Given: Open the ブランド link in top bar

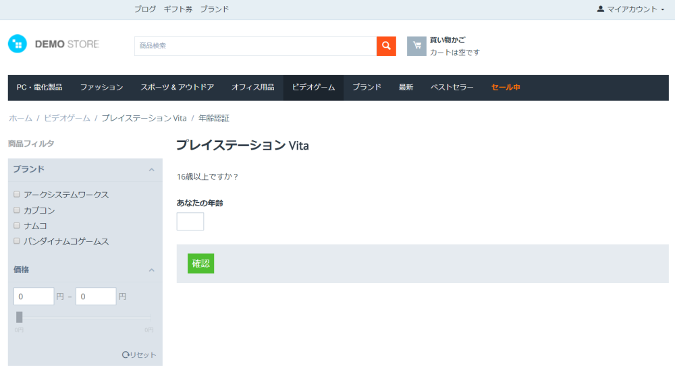Looking at the screenshot, I should point(215,9).
